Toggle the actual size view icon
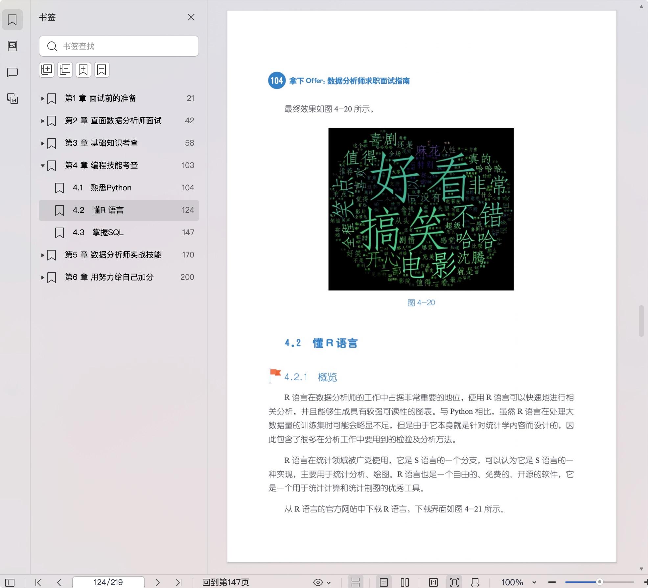The width and height of the screenshot is (648, 588). (433, 582)
